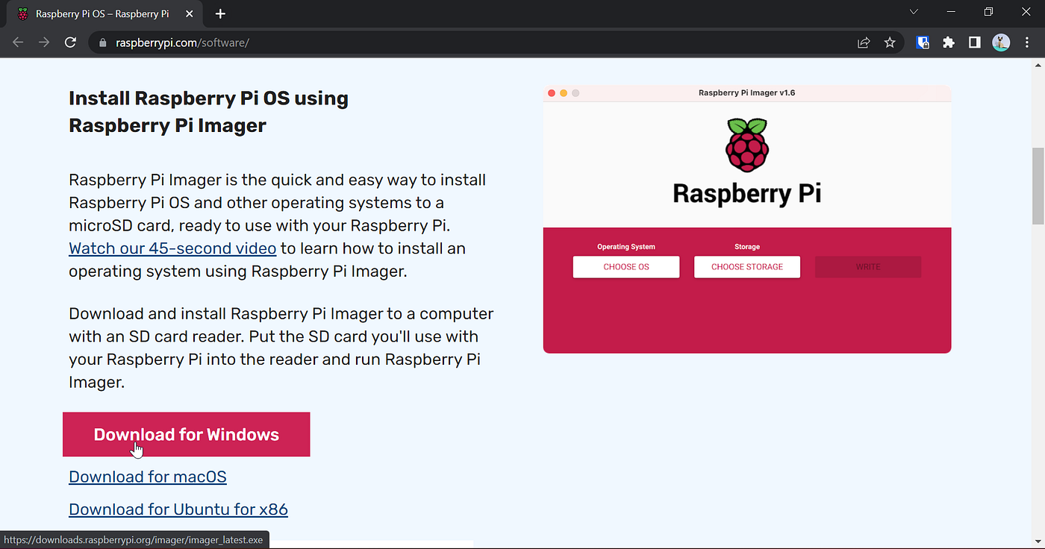
Task: Open the Extensions puzzle piece menu
Action: point(949,43)
